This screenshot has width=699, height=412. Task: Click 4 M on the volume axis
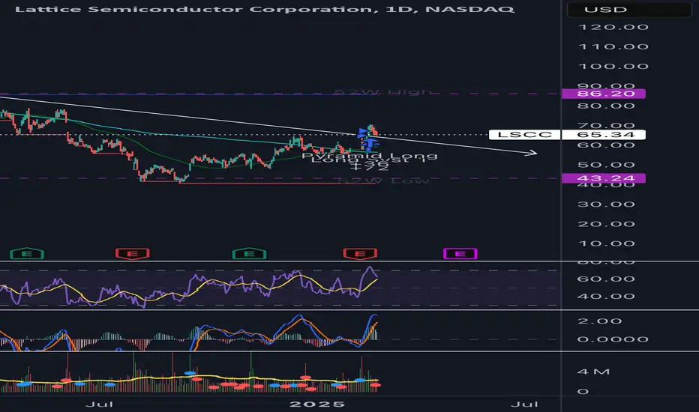(593, 372)
